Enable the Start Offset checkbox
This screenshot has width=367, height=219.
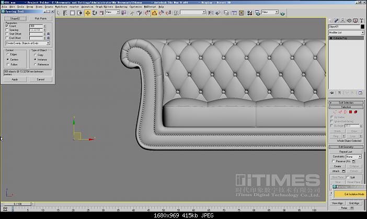click(x=7, y=34)
